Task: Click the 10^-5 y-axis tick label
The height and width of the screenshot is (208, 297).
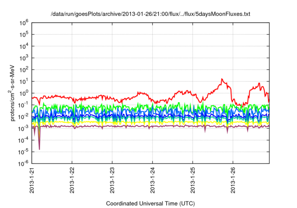Action: [23, 152]
